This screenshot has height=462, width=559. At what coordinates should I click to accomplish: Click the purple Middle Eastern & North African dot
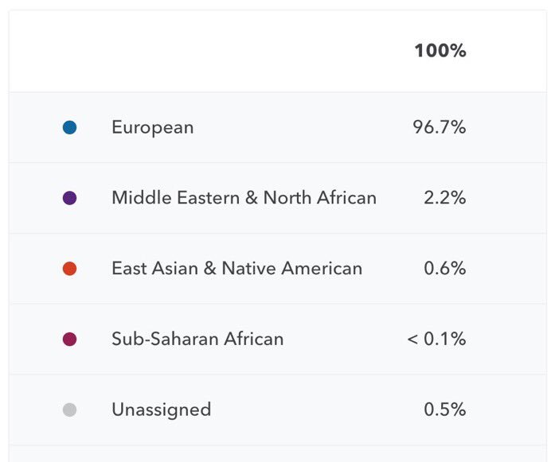pyautogui.click(x=70, y=198)
